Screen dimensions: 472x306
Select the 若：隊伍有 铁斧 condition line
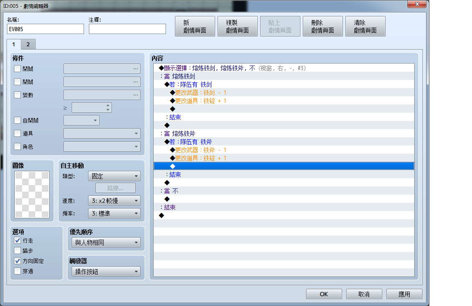[284, 141]
